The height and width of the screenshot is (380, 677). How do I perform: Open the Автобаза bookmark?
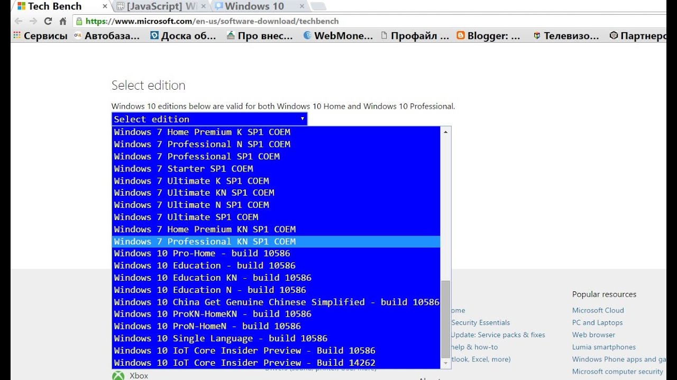(107, 36)
